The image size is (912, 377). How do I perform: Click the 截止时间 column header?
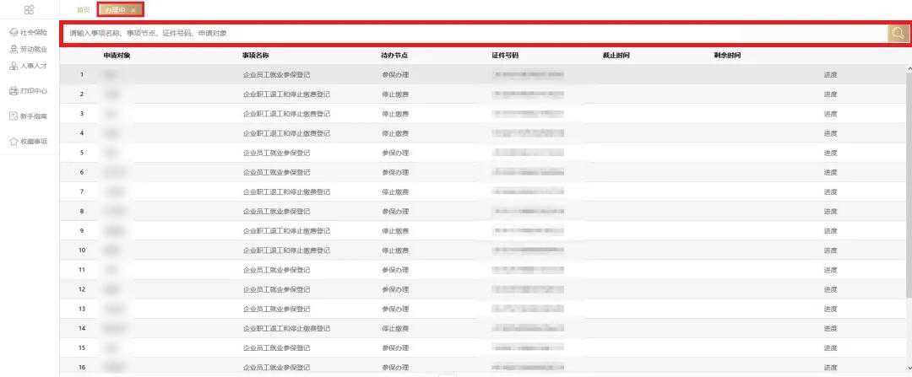pos(616,56)
